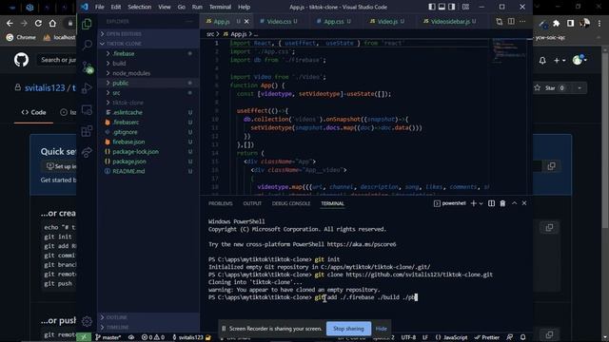This screenshot has width=609, height=342.
Task: Open GitHub logo in Chrome window
Action: click(21, 60)
